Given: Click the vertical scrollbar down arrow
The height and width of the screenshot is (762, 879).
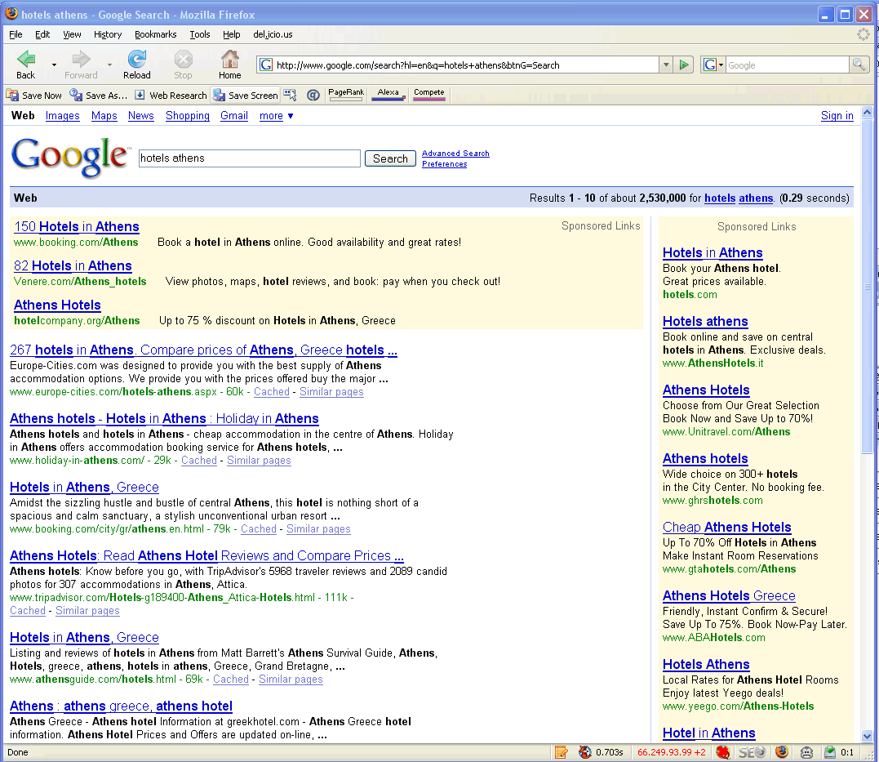Looking at the screenshot, I should click(x=868, y=736).
